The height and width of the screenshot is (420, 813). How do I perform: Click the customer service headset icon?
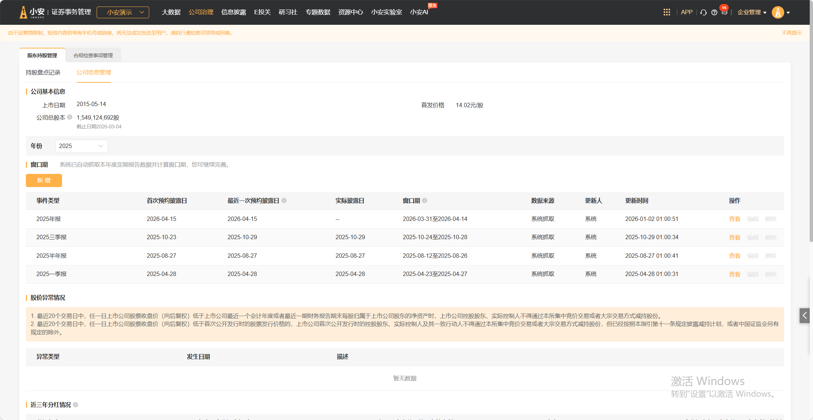(x=704, y=12)
